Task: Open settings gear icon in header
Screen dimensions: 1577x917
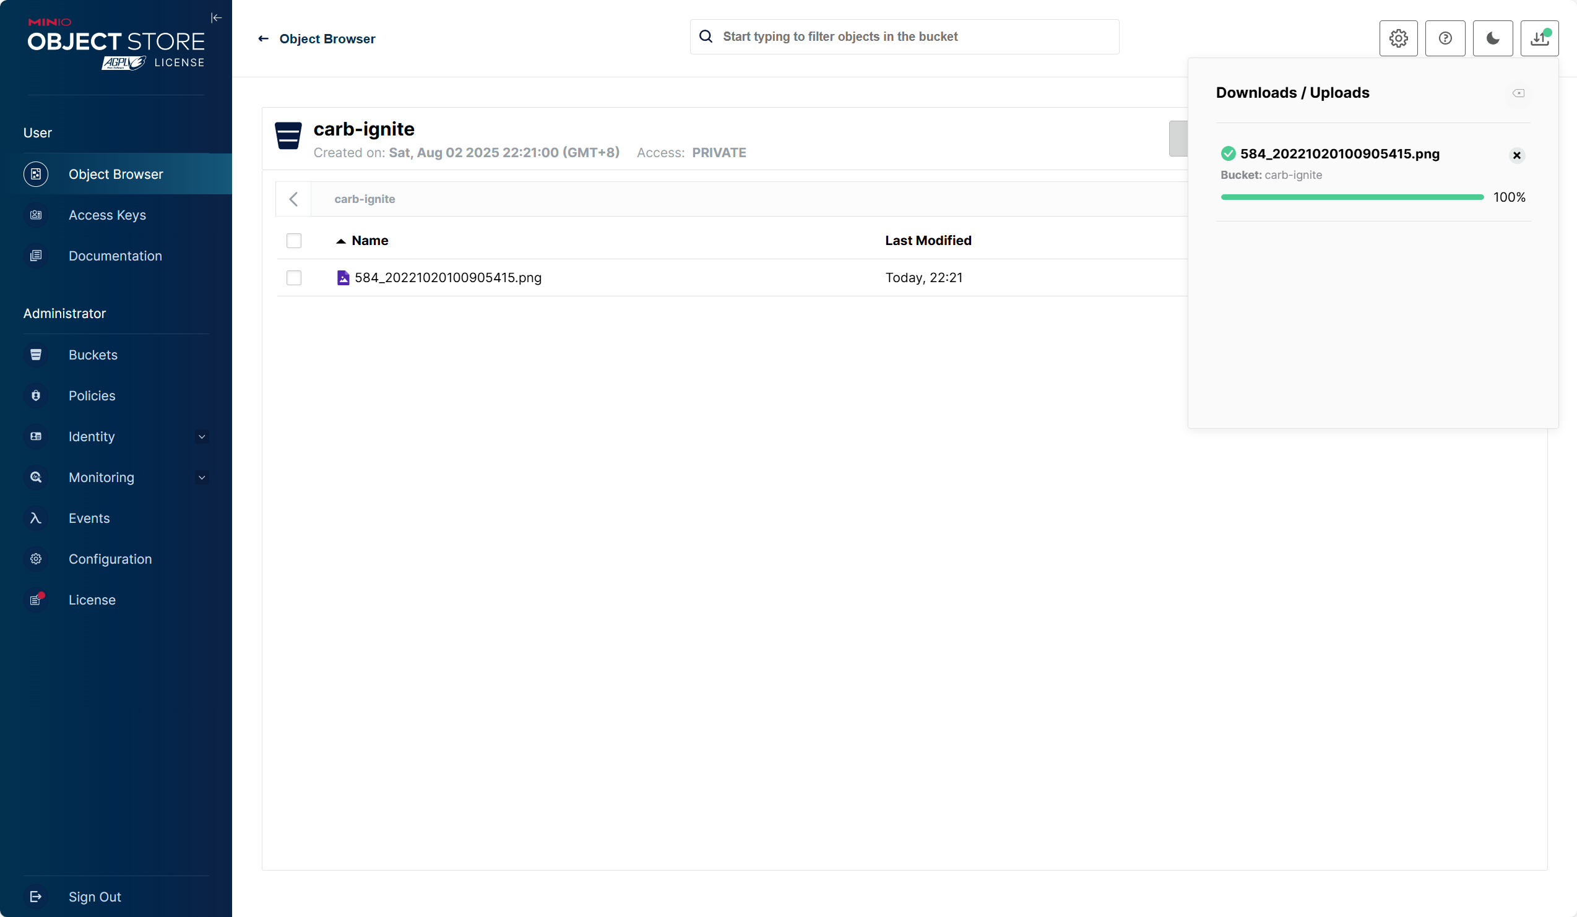Action: pyautogui.click(x=1398, y=38)
